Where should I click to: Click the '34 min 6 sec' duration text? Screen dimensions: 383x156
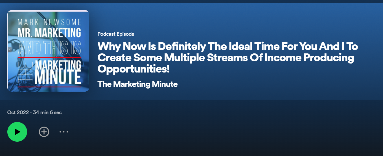coord(47,112)
